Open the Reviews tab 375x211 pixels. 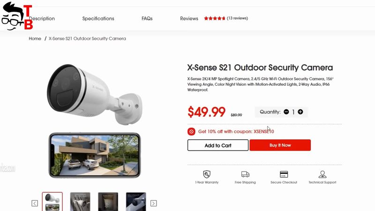click(189, 18)
